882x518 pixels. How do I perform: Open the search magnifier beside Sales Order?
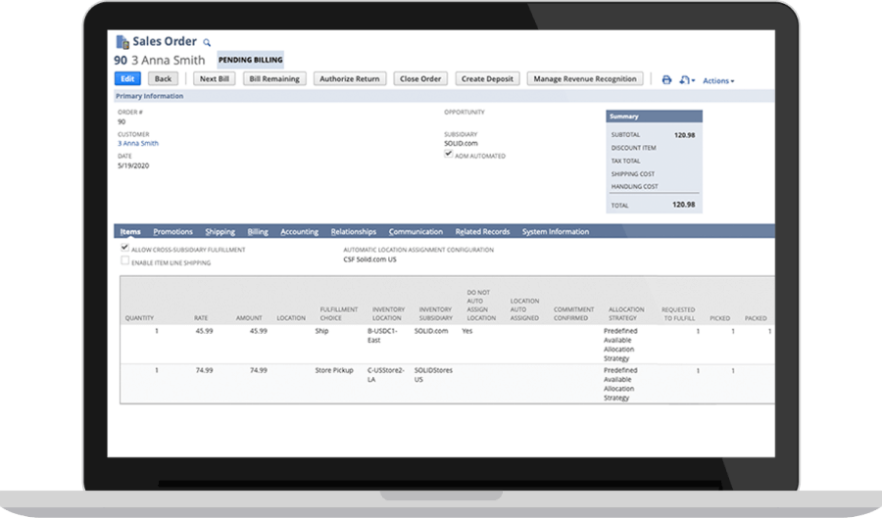pos(207,43)
